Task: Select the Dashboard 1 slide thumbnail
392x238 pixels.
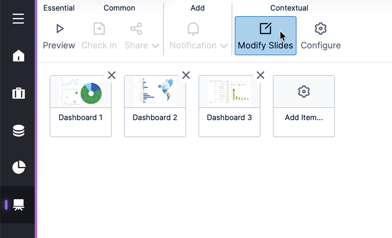Action: click(81, 92)
